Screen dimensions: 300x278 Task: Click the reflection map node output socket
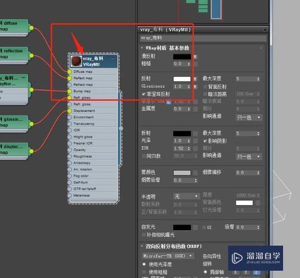coord(32,56)
